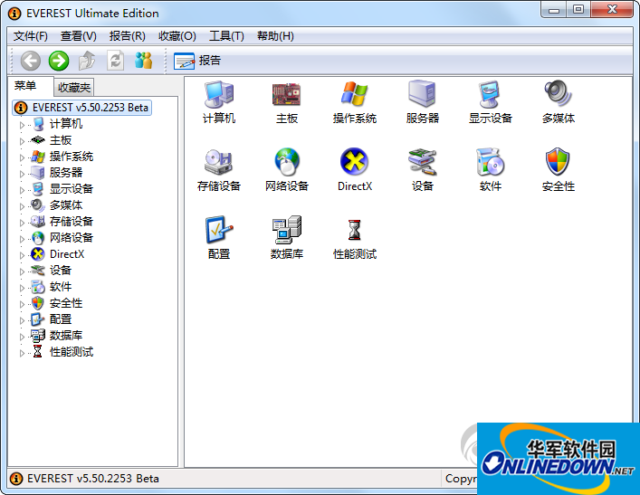Click the Refresh toolbar button
This screenshot has width=640, height=495.
116,62
